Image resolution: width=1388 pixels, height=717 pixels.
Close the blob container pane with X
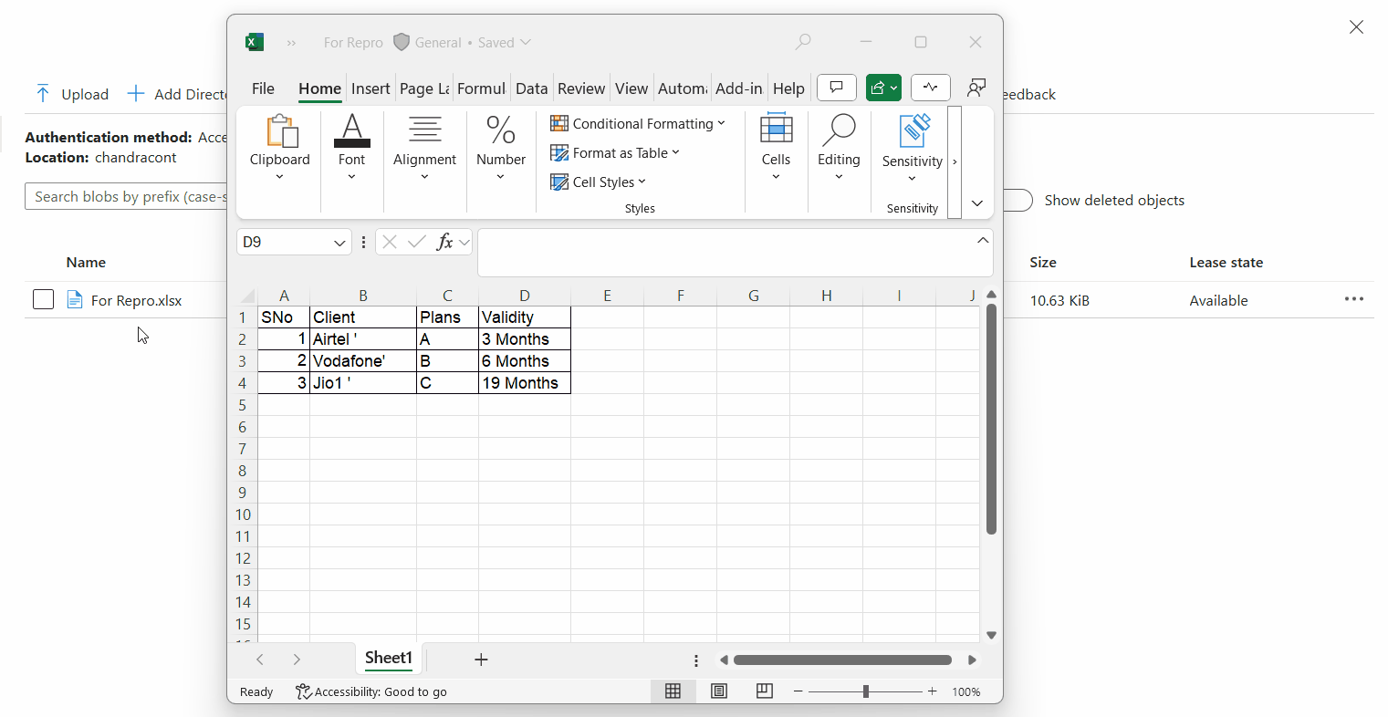[x=1356, y=26]
